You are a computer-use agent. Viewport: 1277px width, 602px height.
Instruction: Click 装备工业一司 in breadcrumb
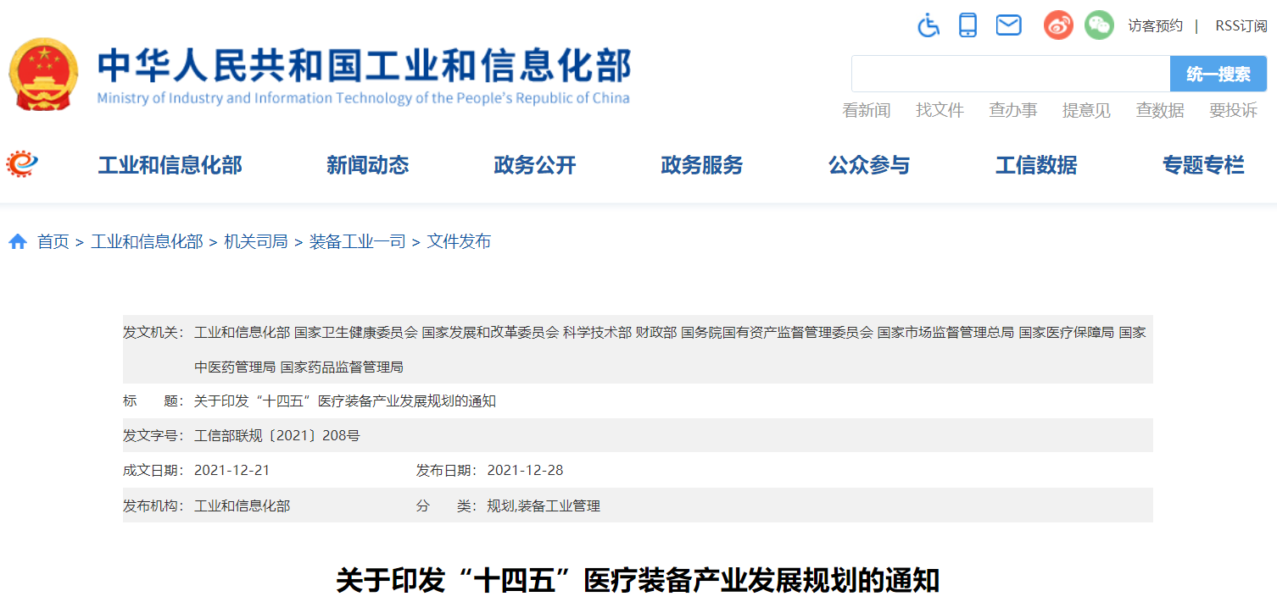(357, 242)
